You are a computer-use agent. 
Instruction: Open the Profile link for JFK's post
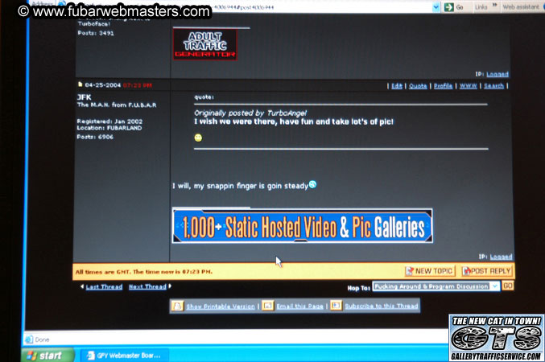point(443,85)
